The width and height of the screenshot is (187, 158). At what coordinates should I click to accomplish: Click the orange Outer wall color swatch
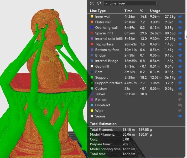click(x=92, y=22)
